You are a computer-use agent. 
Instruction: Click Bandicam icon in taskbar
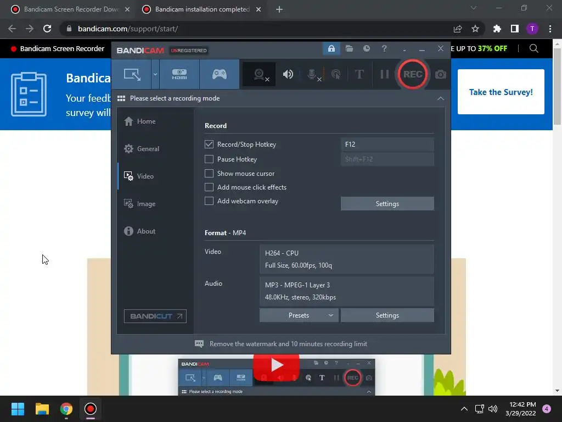point(91,409)
